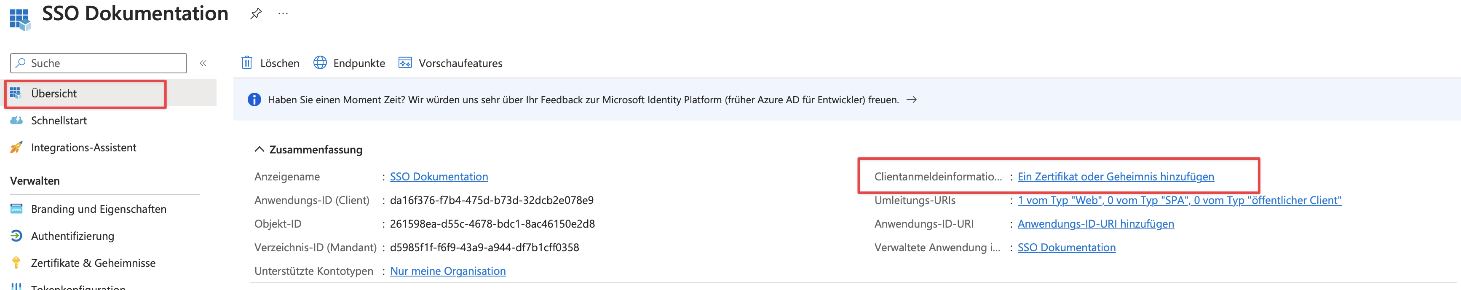Click the Zertifikate & Geheimnisse key icon

(16, 263)
